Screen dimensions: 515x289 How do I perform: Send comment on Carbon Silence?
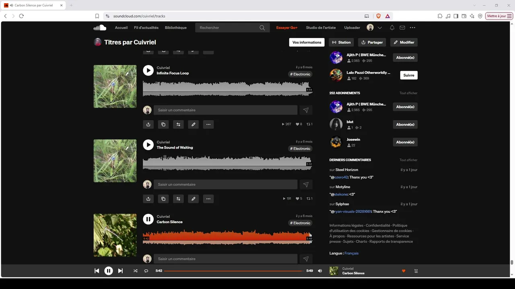[x=306, y=259]
